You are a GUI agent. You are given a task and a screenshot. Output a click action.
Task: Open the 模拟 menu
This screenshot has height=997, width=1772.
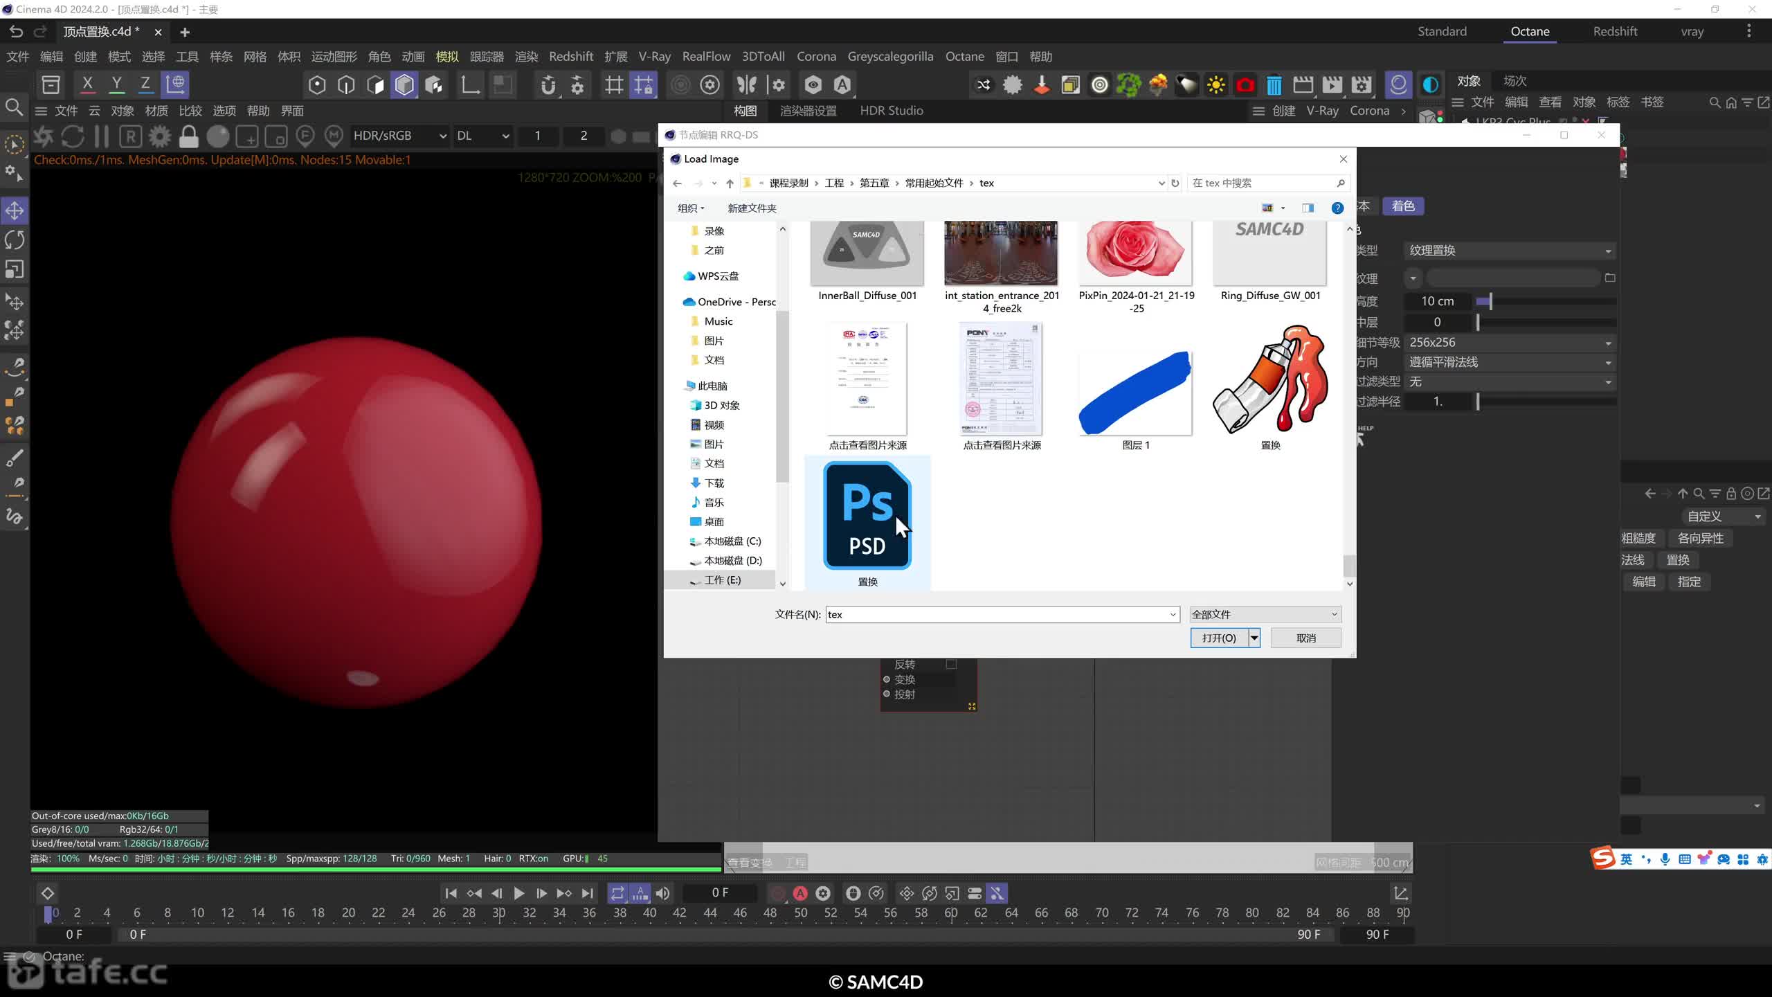(x=447, y=57)
